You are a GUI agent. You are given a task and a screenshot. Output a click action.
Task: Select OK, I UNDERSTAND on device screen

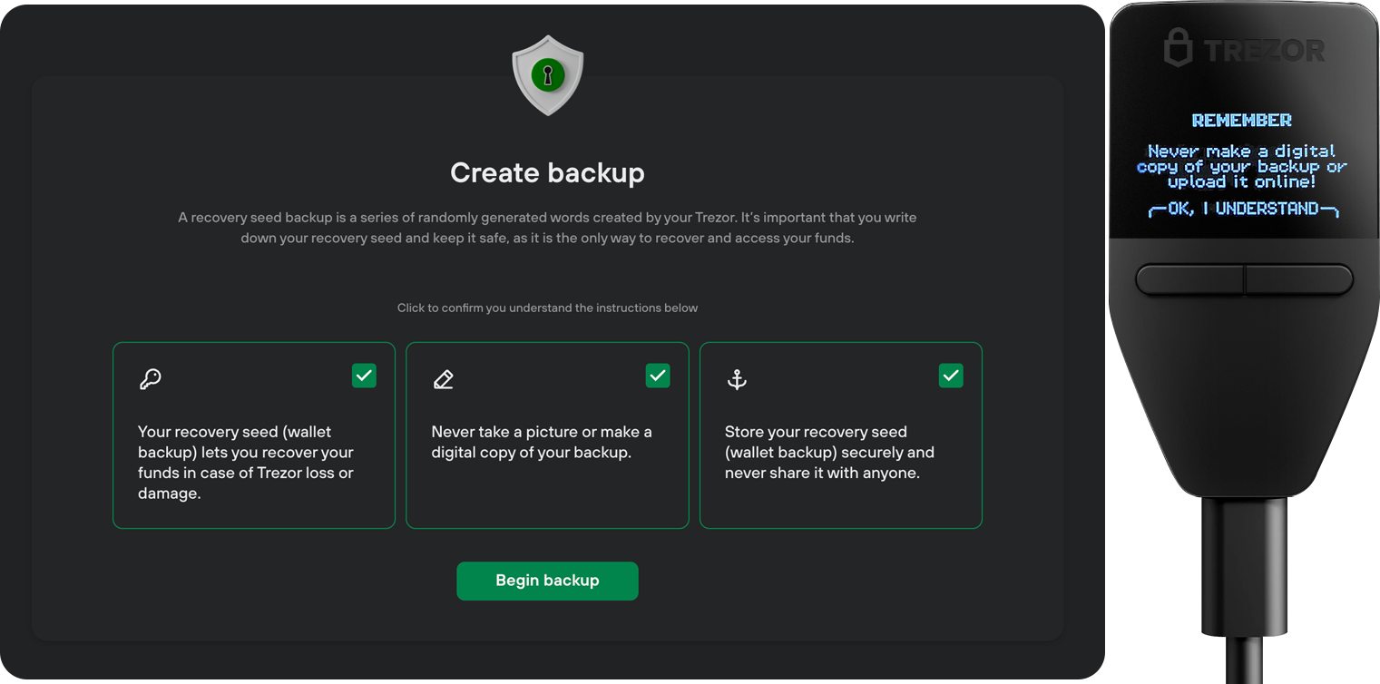pyautogui.click(x=1242, y=210)
